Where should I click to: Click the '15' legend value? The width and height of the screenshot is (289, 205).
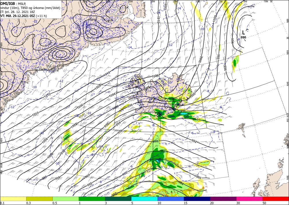pos(186,203)
